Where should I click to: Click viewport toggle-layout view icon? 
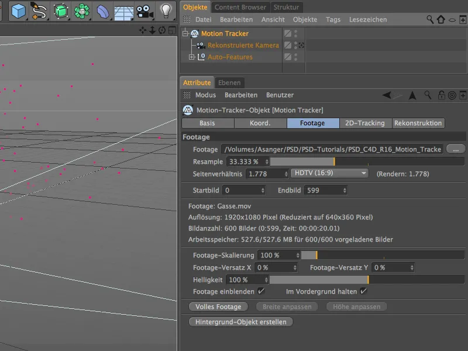pyautogui.click(x=172, y=30)
